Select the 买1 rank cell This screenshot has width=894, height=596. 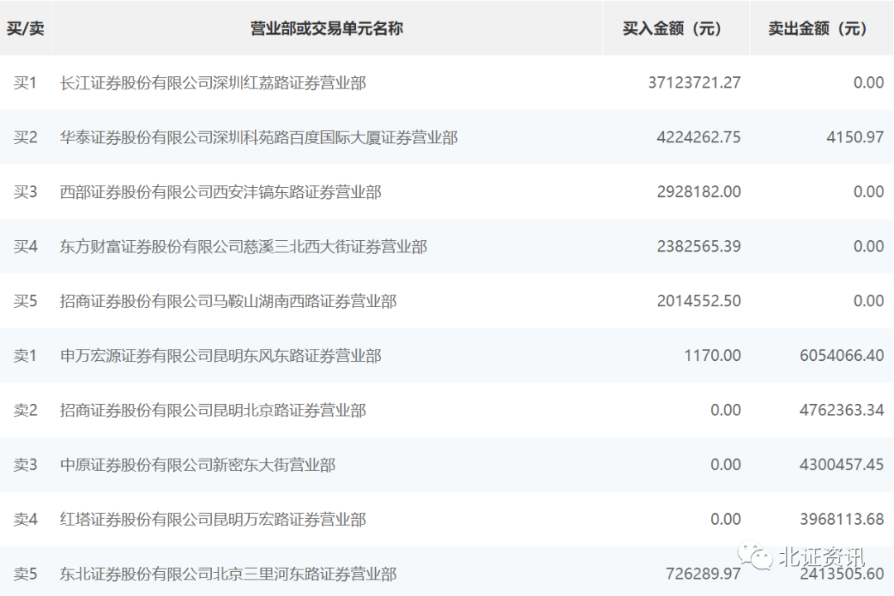[26, 83]
